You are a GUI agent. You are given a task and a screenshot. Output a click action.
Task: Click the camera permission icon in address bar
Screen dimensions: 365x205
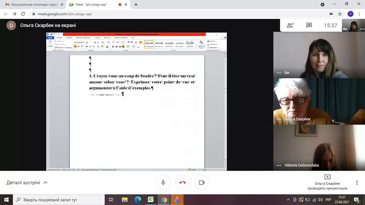click(331, 14)
